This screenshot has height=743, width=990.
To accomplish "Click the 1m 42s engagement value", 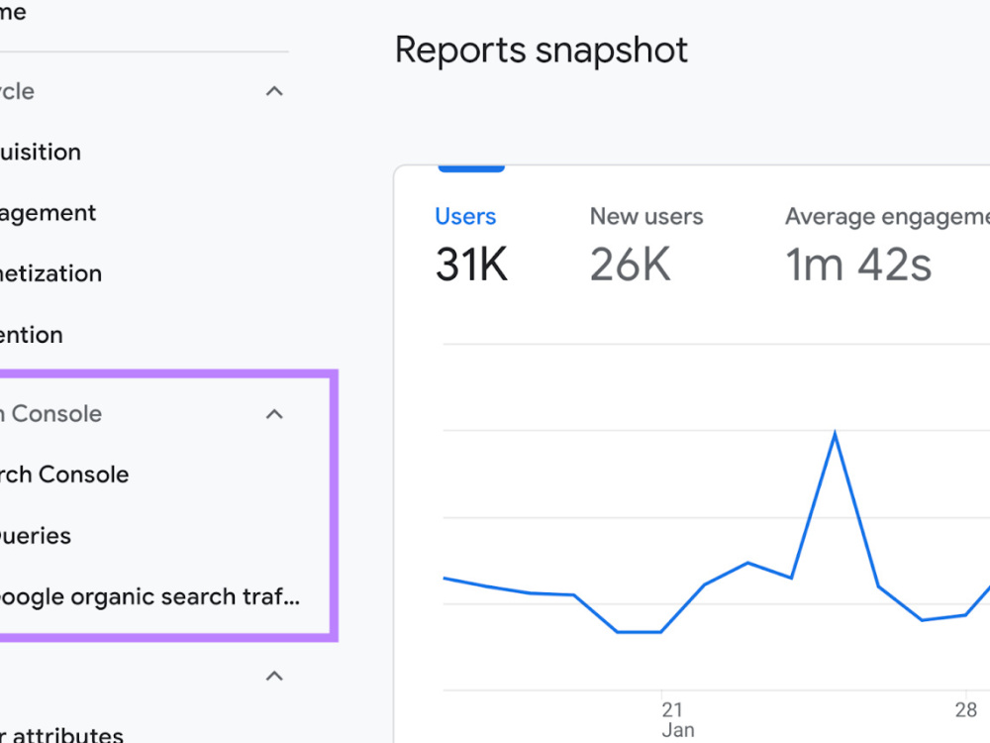I will [x=858, y=265].
